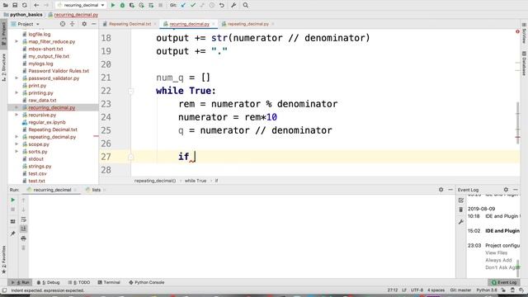Synchronize files with the refresh icon
Viewport: 528px width, 297px height.
[x=25, y=5]
